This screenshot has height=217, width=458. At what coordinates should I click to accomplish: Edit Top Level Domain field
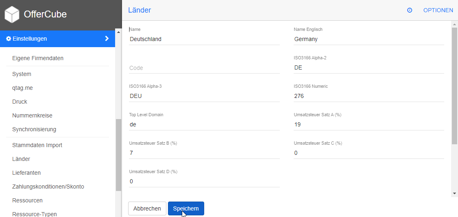click(x=204, y=124)
